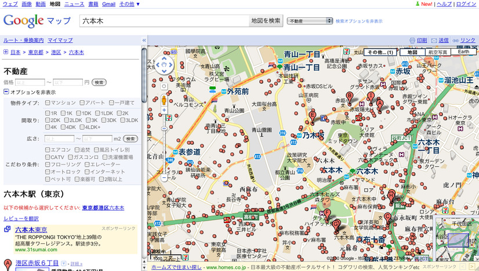Screen dimensions: 479x271
Task: Click map marker A near Akasaka
Action: (x=380, y=105)
